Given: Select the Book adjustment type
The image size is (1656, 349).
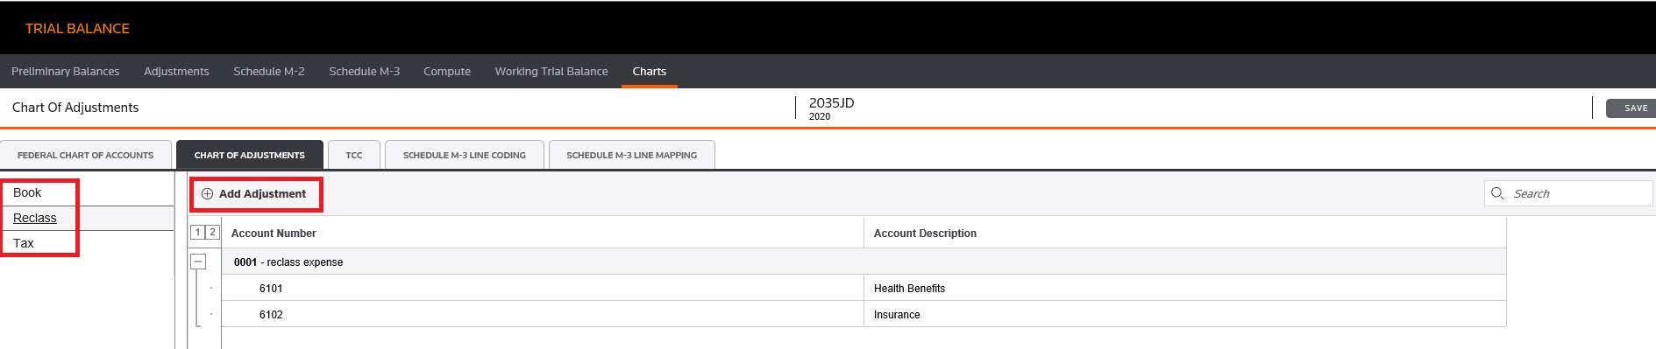Looking at the screenshot, I should (27, 192).
